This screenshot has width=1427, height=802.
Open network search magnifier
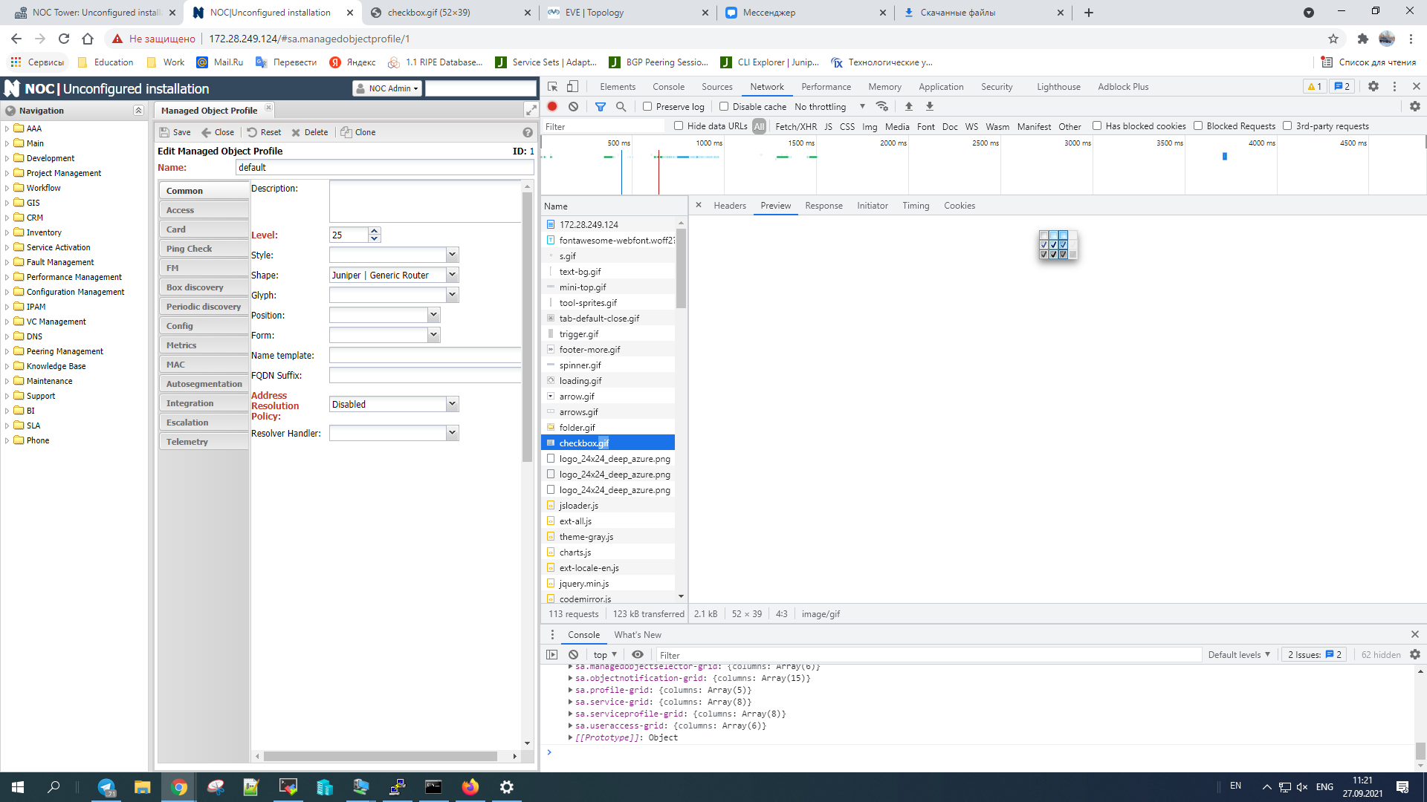[621, 106]
